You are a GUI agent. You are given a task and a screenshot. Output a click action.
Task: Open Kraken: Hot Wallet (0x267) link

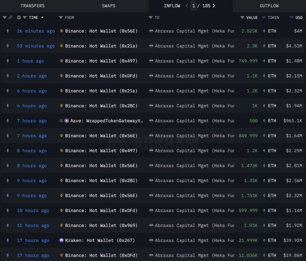tap(100, 240)
